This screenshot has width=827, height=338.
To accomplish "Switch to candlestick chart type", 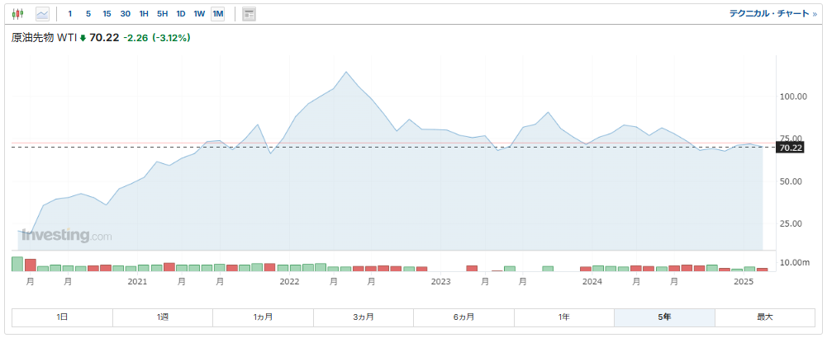I will pyautogui.click(x=18, y=14).
